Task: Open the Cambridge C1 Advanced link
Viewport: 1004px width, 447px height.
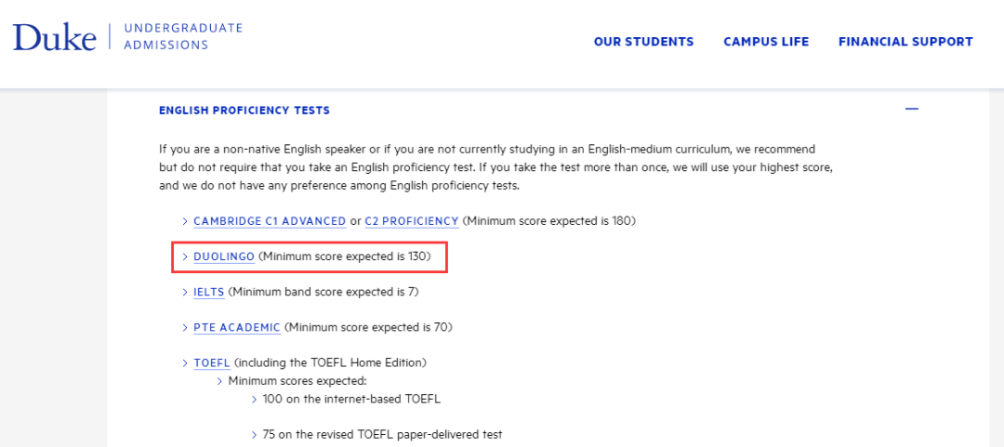Action: [x=270, y=221]
